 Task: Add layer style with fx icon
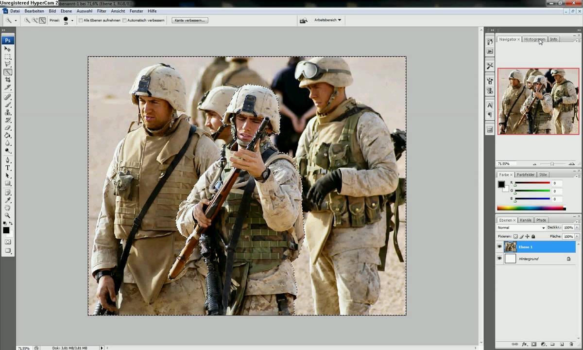pos(525,344)
